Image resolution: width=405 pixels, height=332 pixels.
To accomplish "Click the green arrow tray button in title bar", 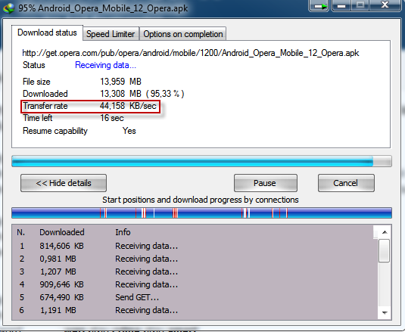I will point(319,5).
